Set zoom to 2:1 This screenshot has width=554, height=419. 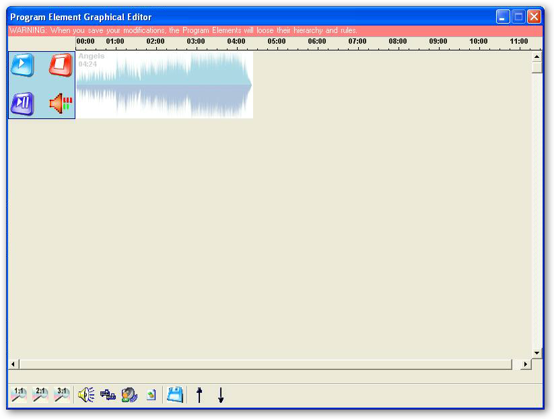tap(40, 395)
